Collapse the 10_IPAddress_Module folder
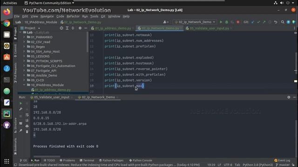This screenshot has width=298, height=167. tap(24, 85)
